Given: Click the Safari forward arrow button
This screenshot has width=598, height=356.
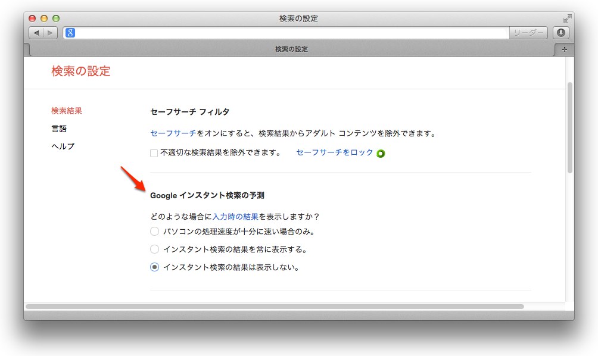Looking at the screenshot, I should 51,33.
